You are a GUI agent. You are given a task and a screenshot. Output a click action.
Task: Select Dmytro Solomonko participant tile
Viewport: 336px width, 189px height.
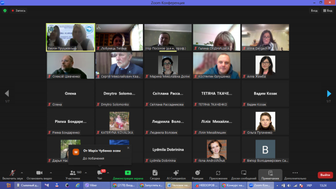(119, 93)
